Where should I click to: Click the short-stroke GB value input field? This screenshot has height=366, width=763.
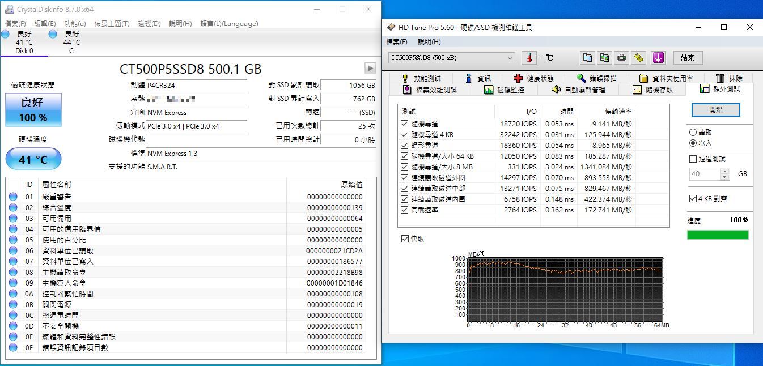705,175
